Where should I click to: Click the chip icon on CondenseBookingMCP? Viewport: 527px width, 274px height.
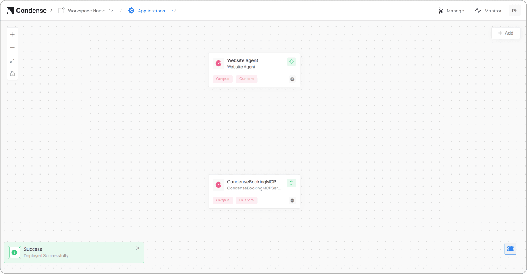click(292, 200)
